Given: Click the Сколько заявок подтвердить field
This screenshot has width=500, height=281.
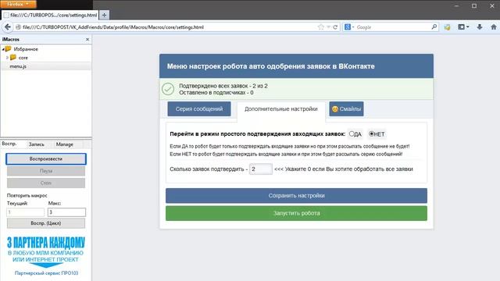Looking at the screenshot, I should [x=260, y=169].
